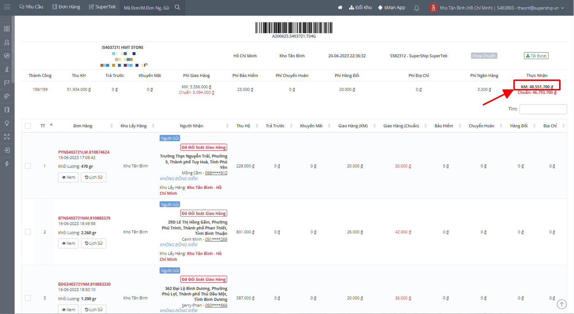Viewport: 574px width, 314px height.
Task: Click Xem button for order PYNS403721LM.810874624
Action: (68, 177)
